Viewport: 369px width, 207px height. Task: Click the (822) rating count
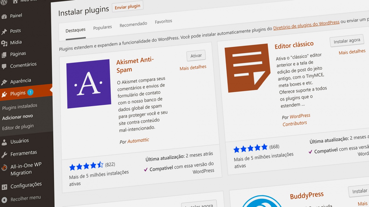(110, 165)
